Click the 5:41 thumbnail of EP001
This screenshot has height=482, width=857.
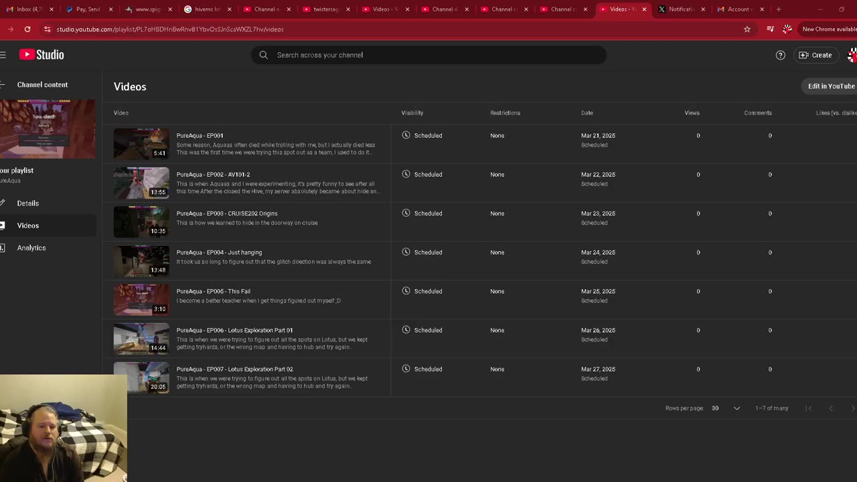pos(141,143)
